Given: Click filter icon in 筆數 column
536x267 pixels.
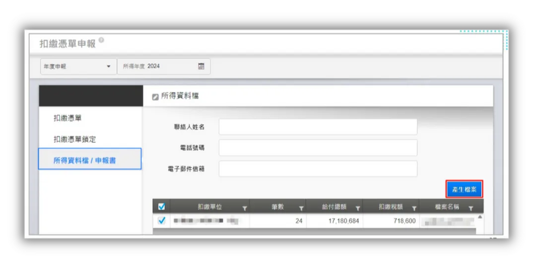Looking at the screenshot, I should pyautogui.click(x=301, y=208).
